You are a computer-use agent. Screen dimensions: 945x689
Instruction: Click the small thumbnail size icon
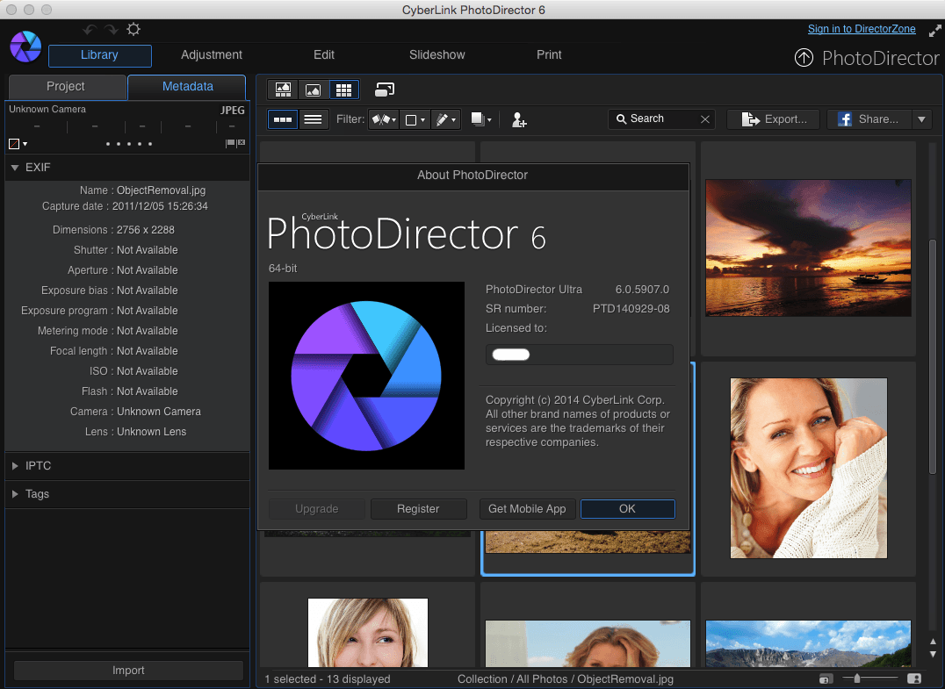coord(826,679)
